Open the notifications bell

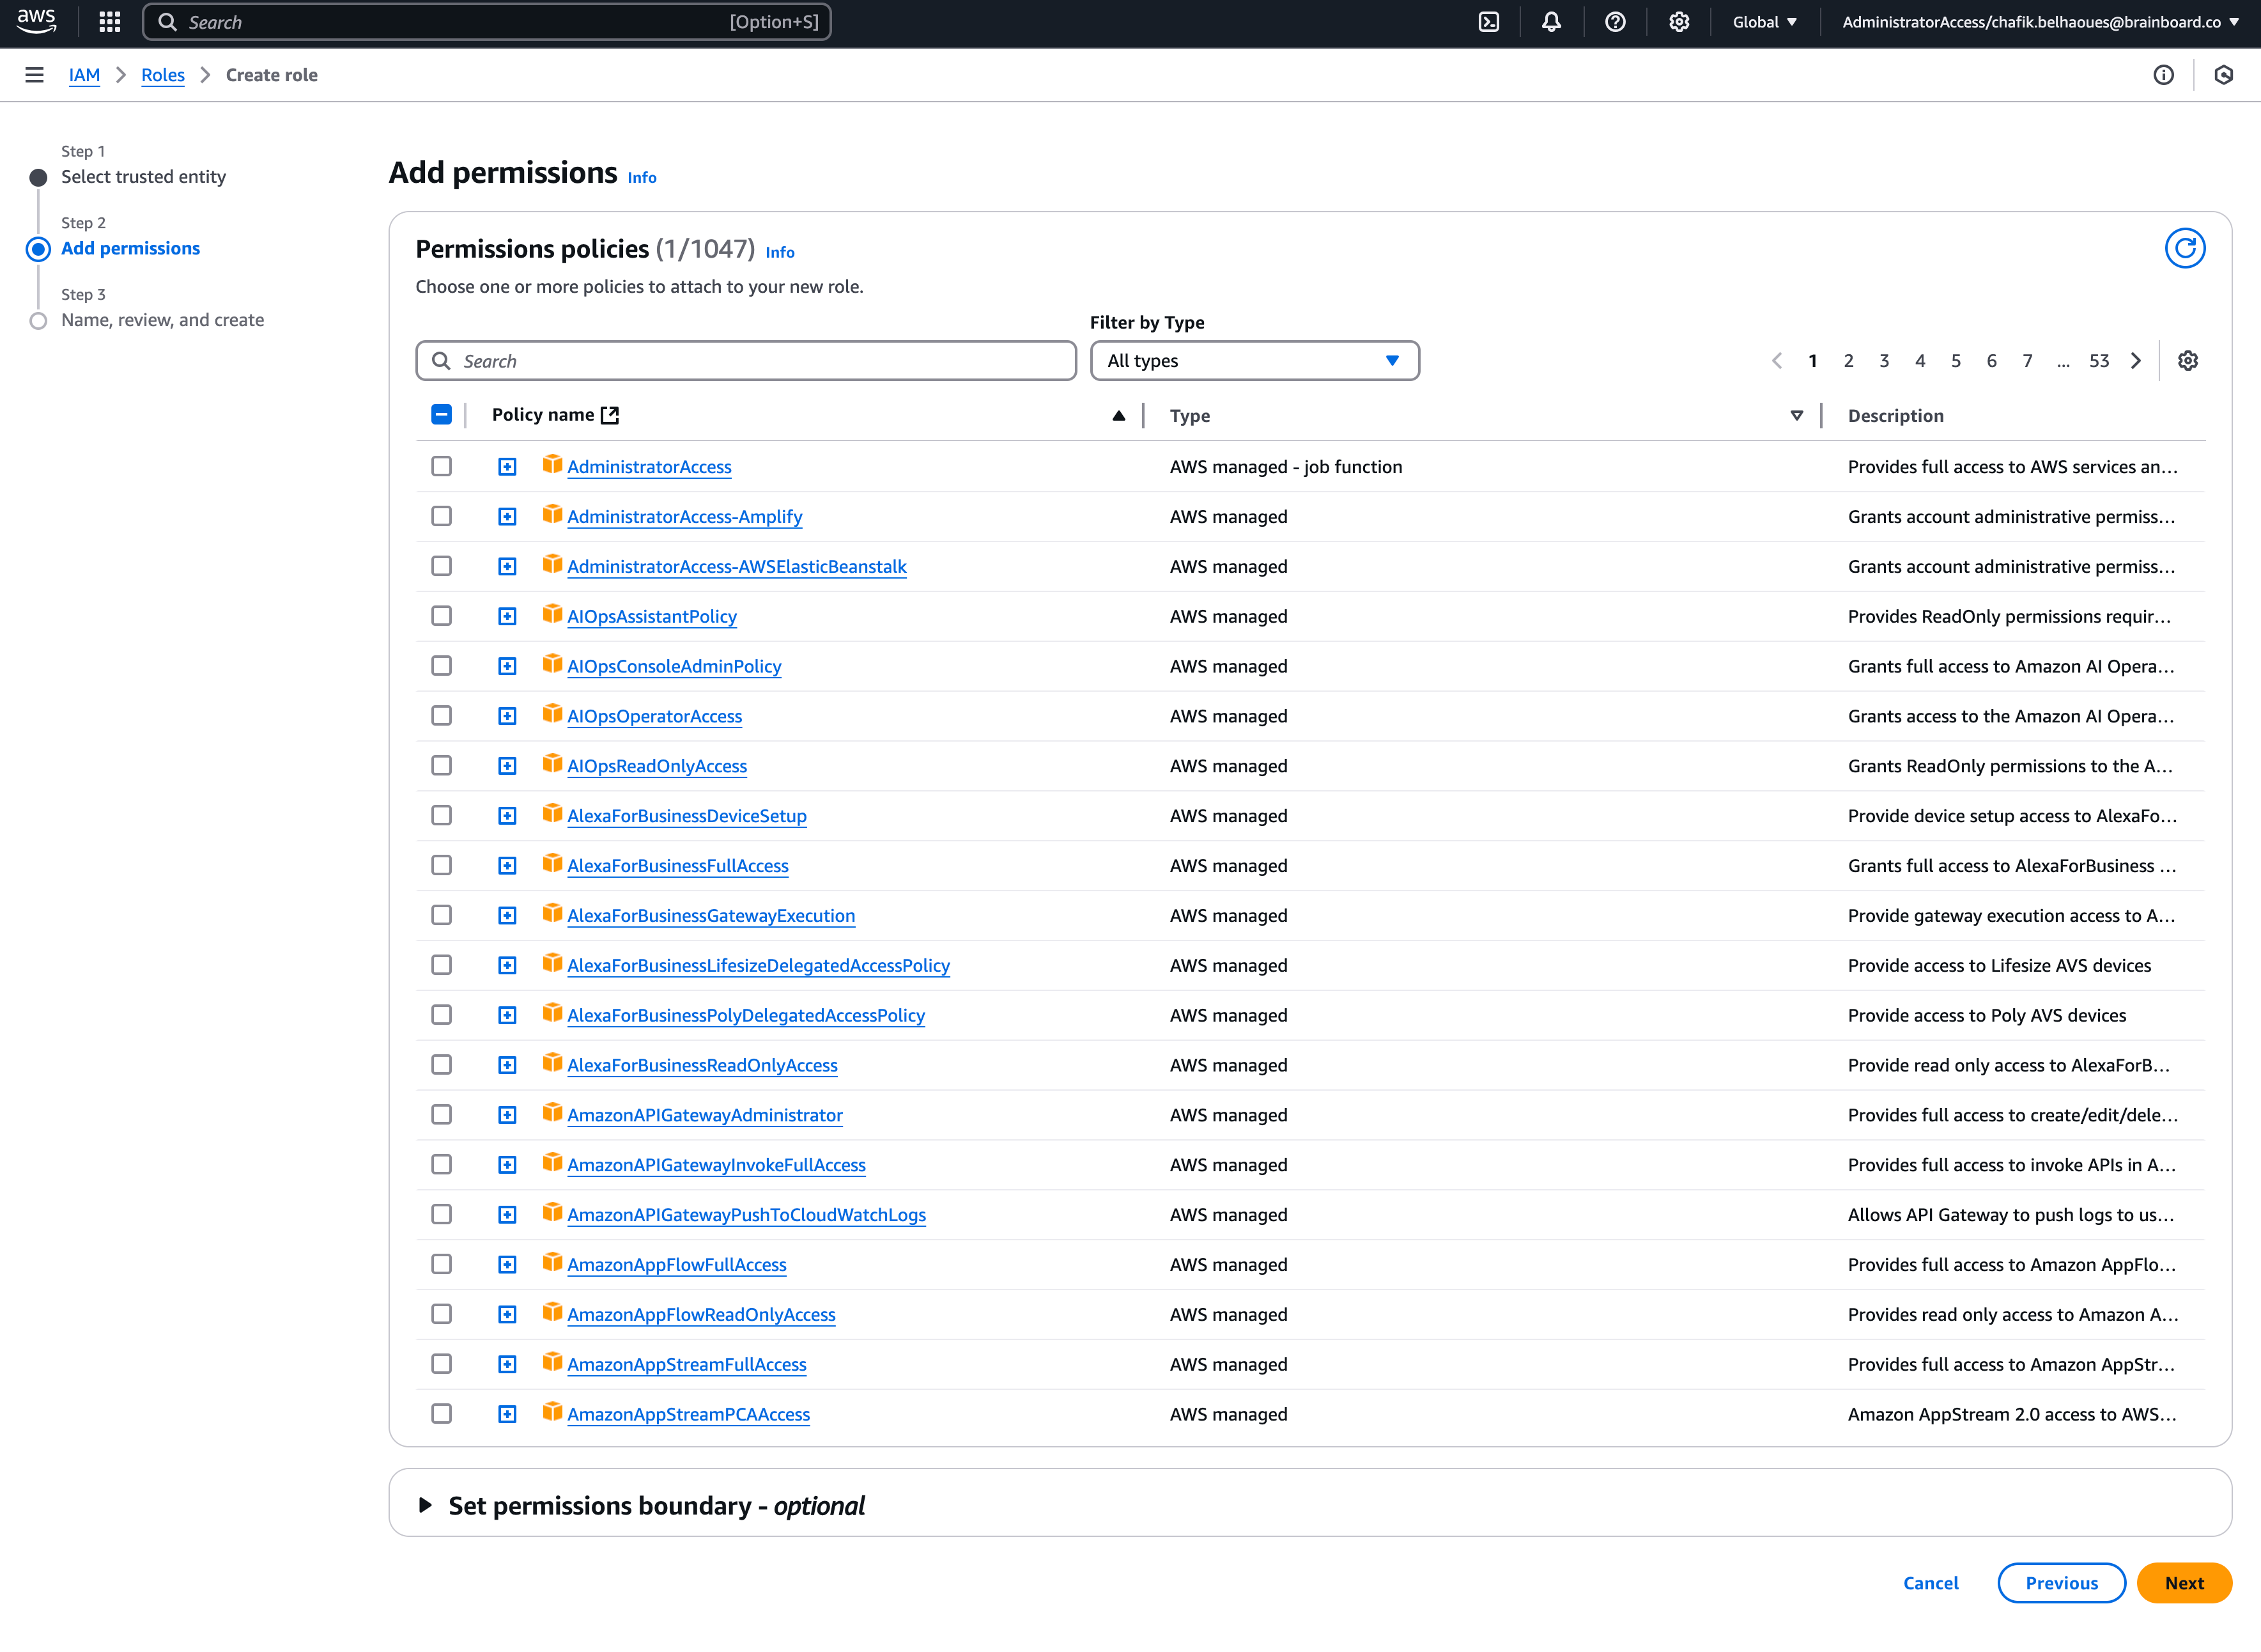click(x=1551, y=22)
